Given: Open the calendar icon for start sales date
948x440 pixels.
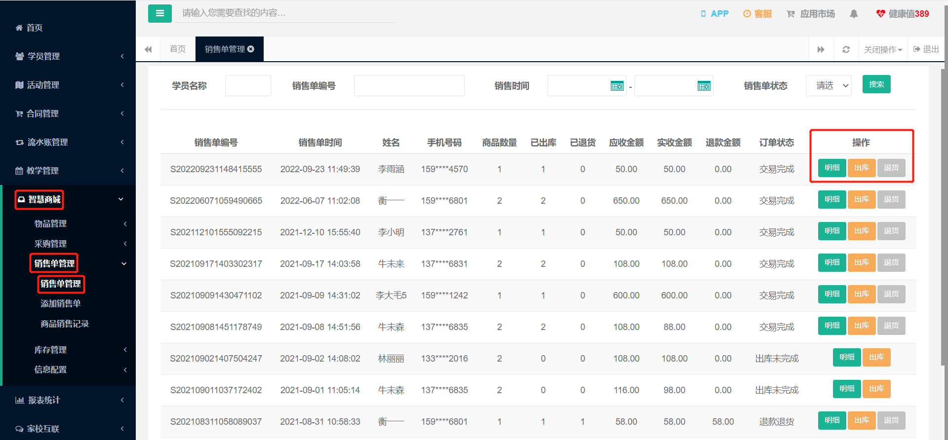Looking at the screenshot, I should click(x=617, y=86).
